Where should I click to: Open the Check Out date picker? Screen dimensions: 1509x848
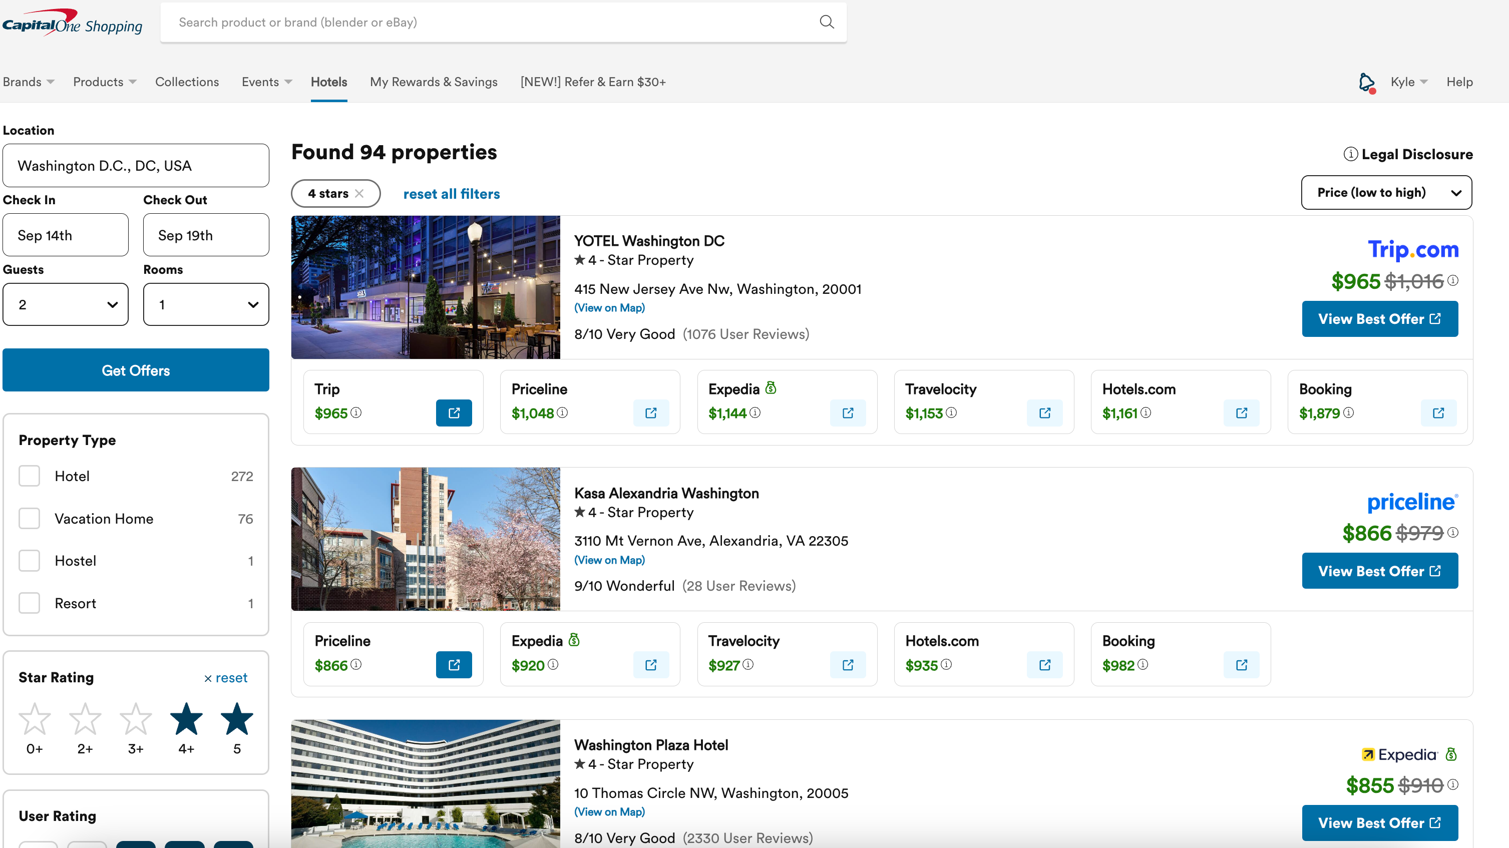pos(206,235)
